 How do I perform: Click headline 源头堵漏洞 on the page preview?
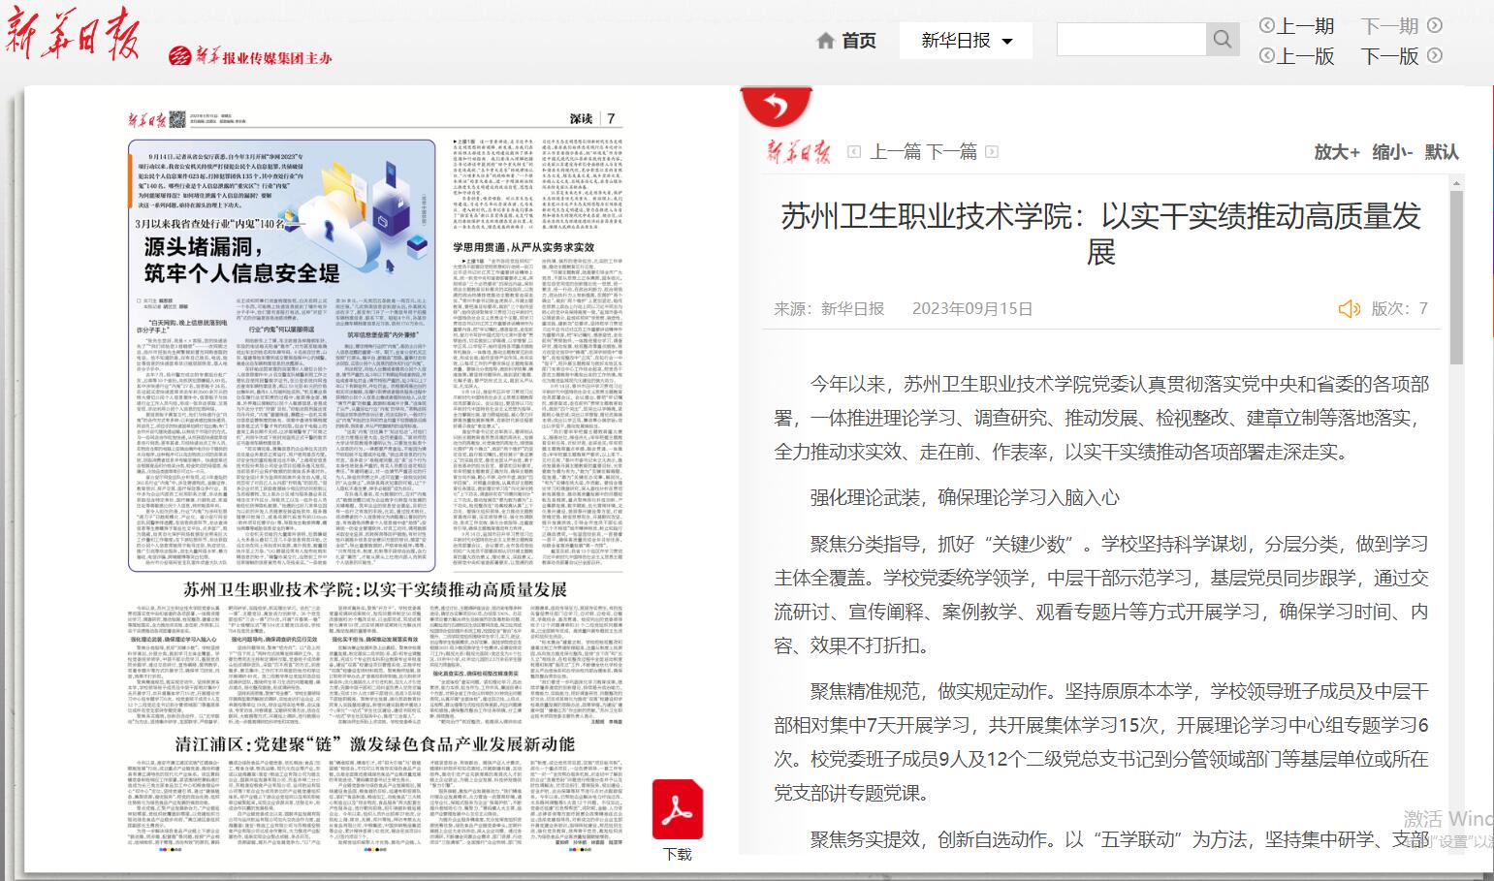point(242,259)
